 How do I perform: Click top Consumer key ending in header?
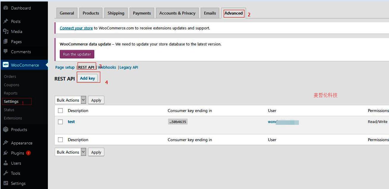coord(190,111)
